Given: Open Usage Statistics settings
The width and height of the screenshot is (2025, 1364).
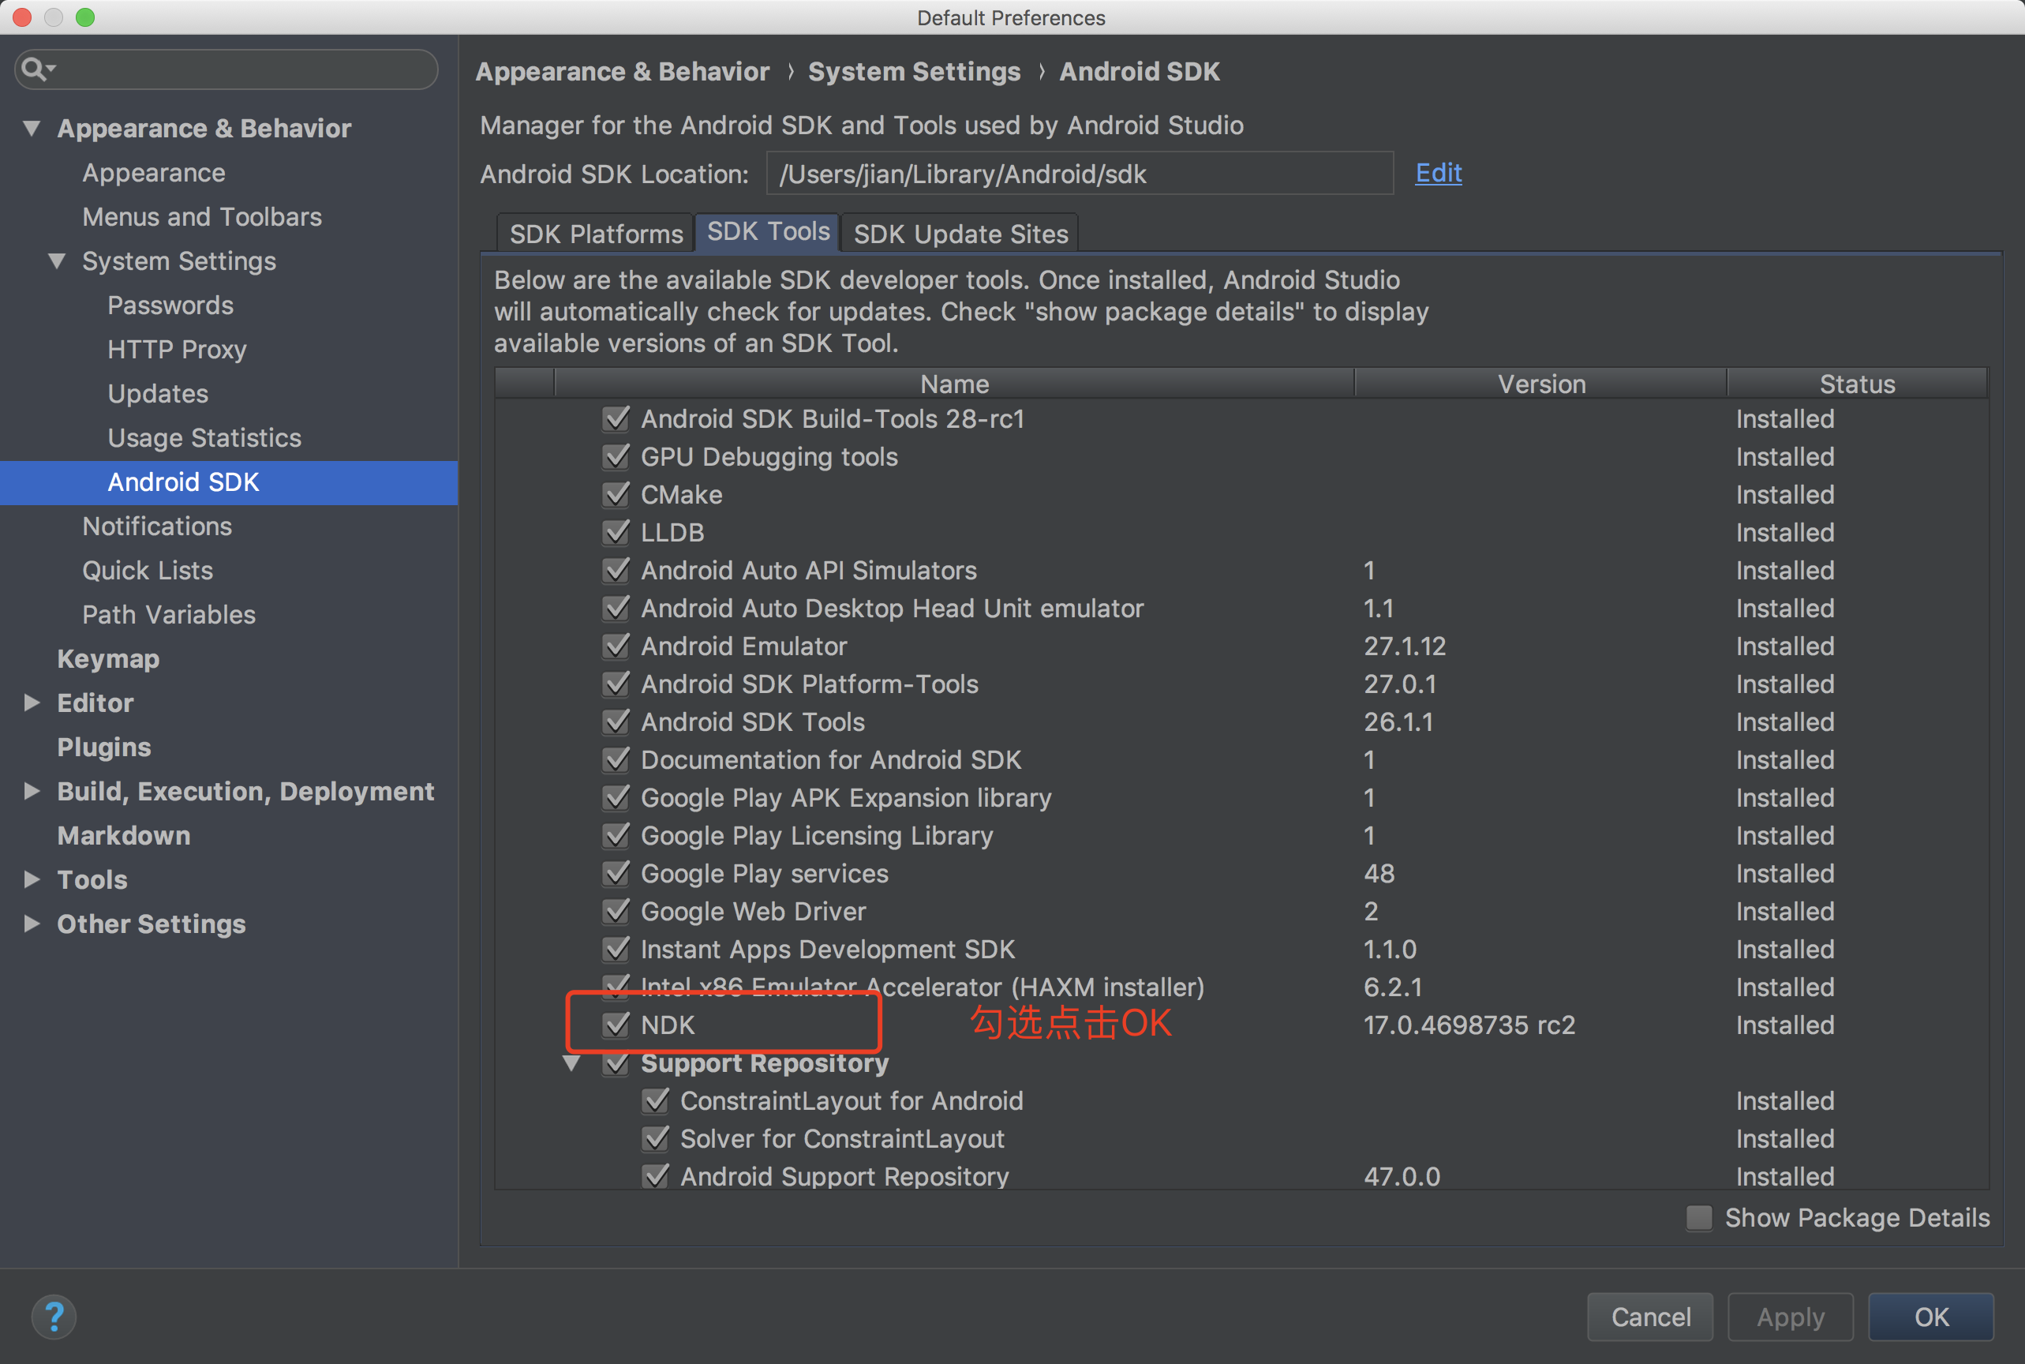Looking at the screenshot, I should [x=204, y=437].
